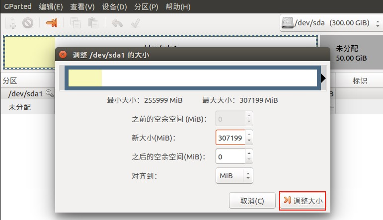Open the 查看(V) menu

click(82, 6)
